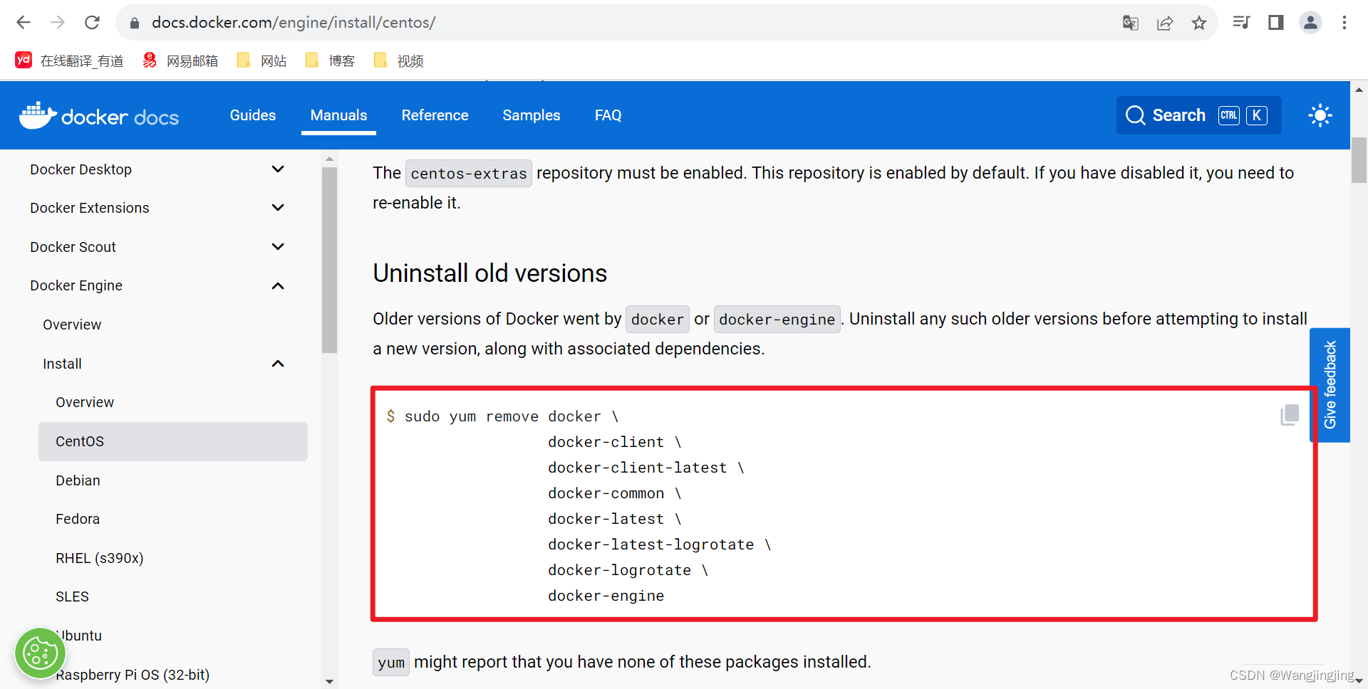1368x689 pixels.
Task: Click the docker docs whale logo
Action: (99, 115)
